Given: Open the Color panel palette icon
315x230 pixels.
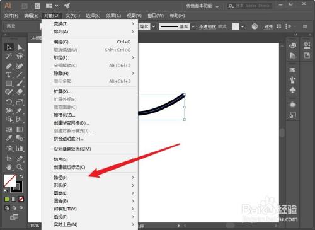Looking at the screenshot, I should pyautogui.click(x=292, y=45).
